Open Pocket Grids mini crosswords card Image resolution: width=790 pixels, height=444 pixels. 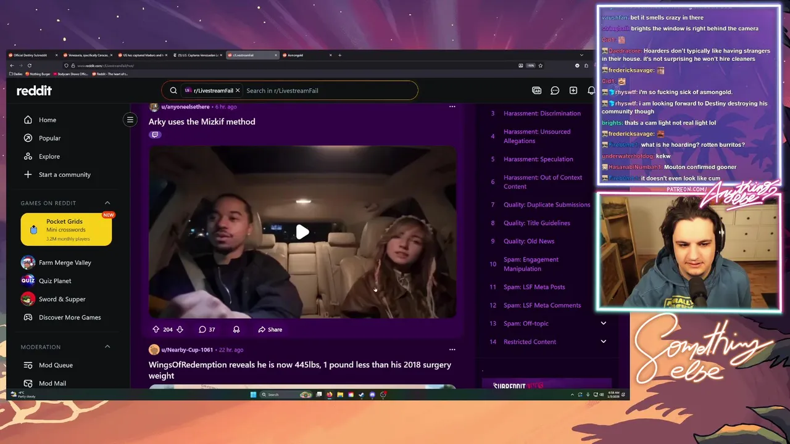(67, 229)
